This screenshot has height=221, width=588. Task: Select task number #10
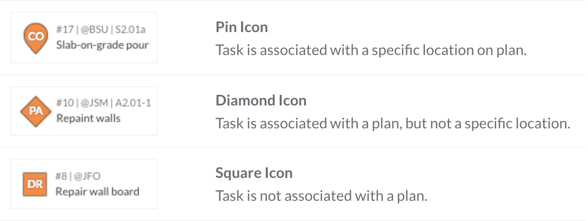click(64, 103)
